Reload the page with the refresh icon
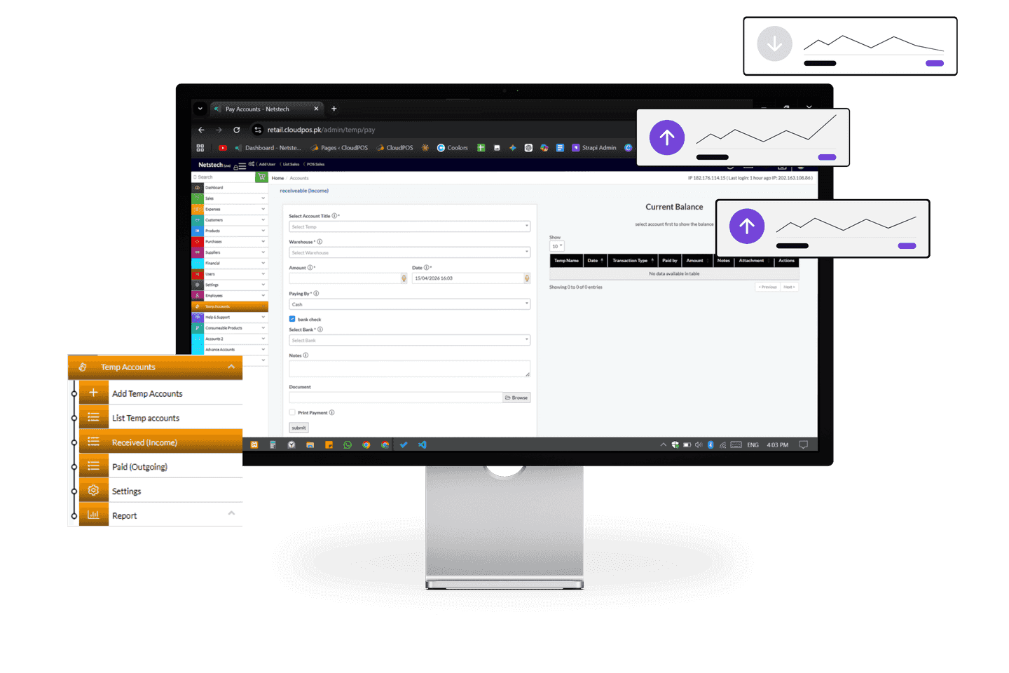 click(x=237, y=130)
